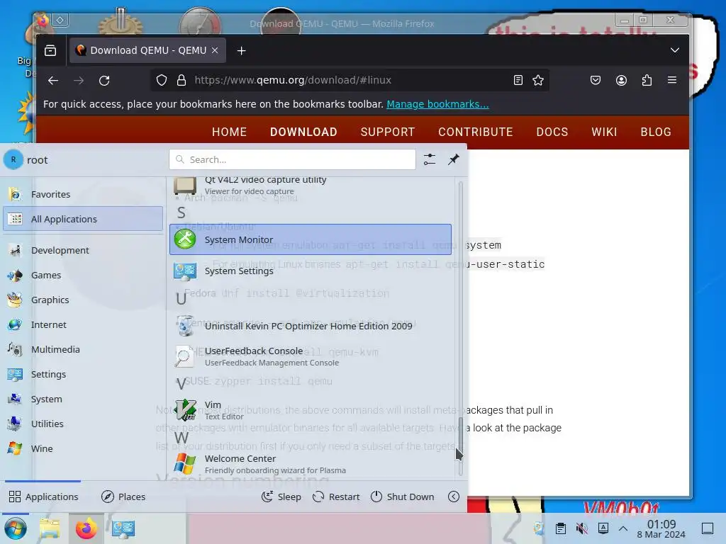Switch to the Applications tab
Image resolution: width=726 pixels, height=544 pixels.
[43, 497]
